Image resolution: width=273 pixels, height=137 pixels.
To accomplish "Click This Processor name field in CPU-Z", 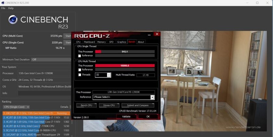I will 123,92.
